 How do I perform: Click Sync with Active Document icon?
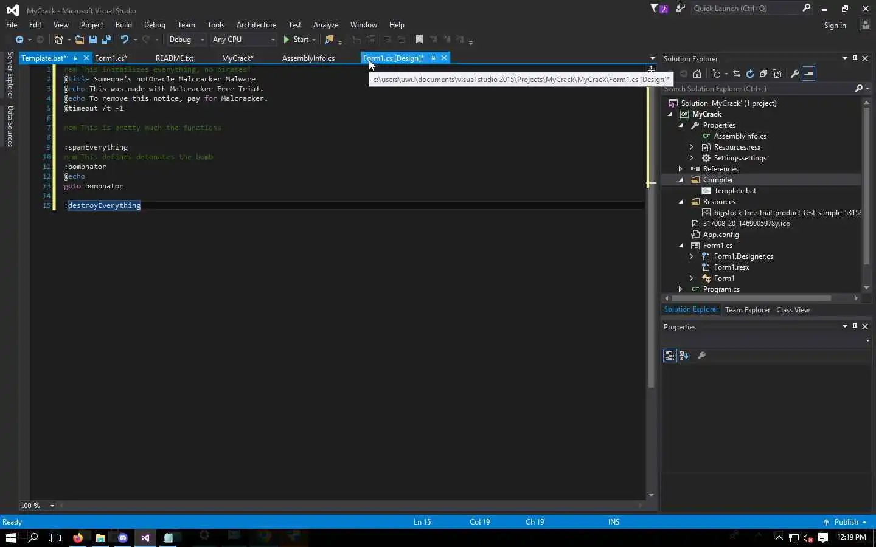click(737, 74)
